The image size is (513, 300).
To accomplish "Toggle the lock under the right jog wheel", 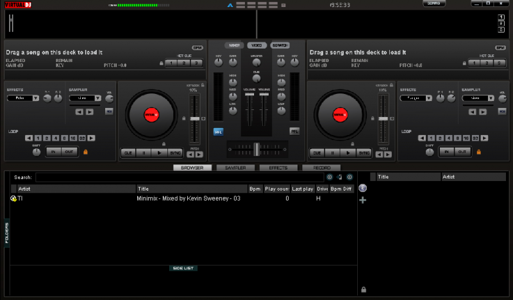I will [352, 144].
